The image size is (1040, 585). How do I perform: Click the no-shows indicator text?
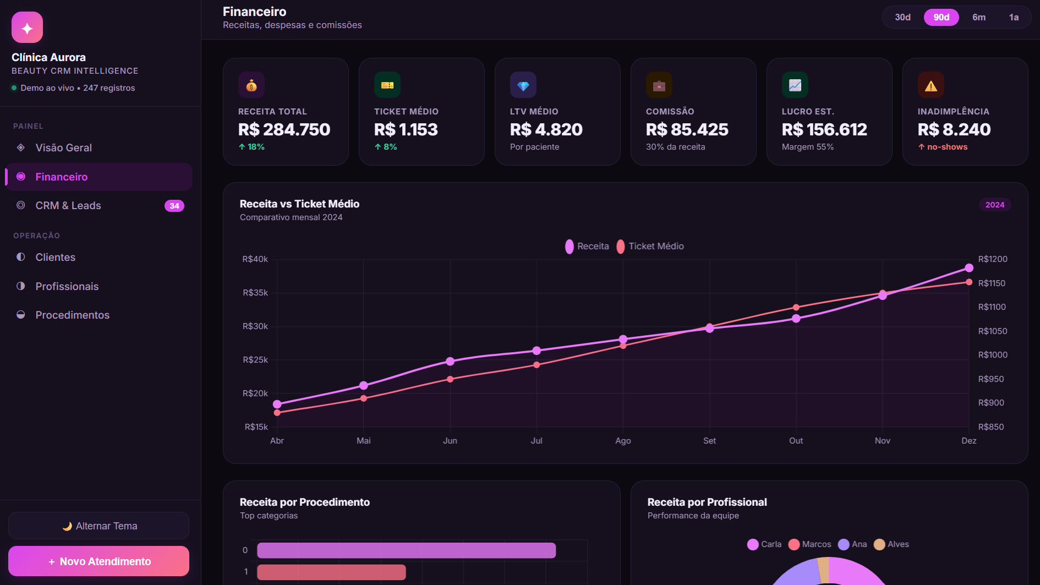pyautogui.click(x=943, y=147)
